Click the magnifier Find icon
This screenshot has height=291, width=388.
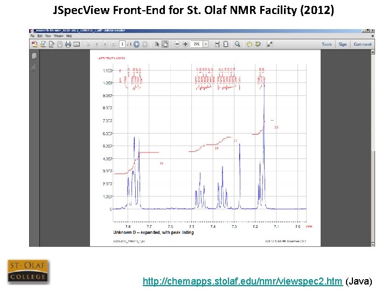click(238, 44)
